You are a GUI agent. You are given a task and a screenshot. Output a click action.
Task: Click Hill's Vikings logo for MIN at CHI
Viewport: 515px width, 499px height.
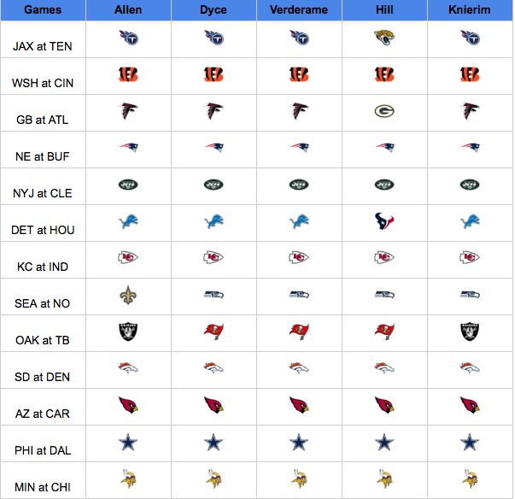384,478
